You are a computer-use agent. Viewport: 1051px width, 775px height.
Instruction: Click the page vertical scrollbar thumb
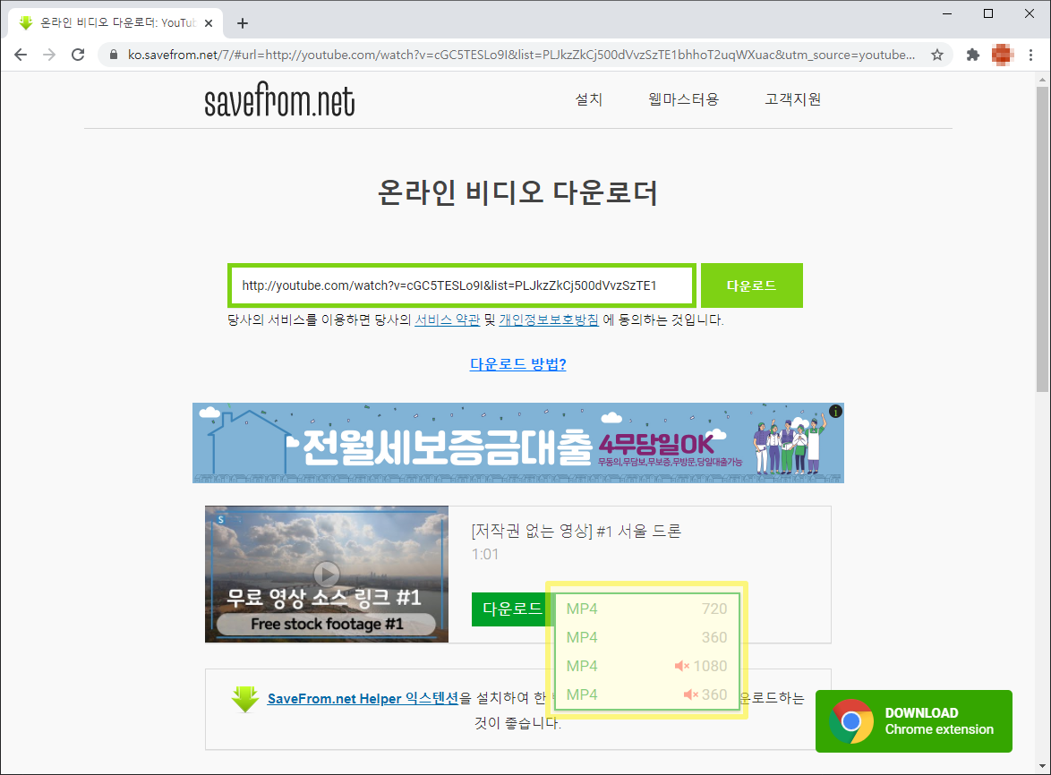[1042, 238]
